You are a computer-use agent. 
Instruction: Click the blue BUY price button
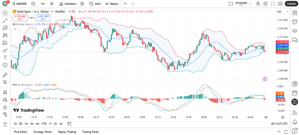43,18
